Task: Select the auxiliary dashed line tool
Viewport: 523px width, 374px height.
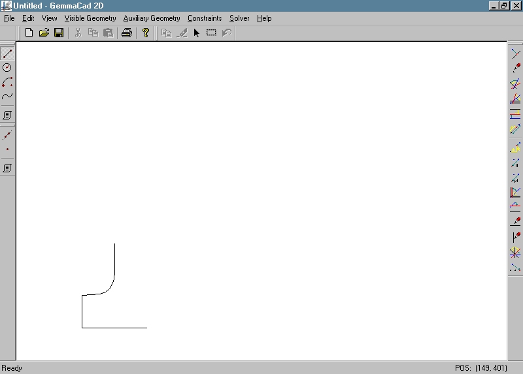Action: (x=7, y=135)
